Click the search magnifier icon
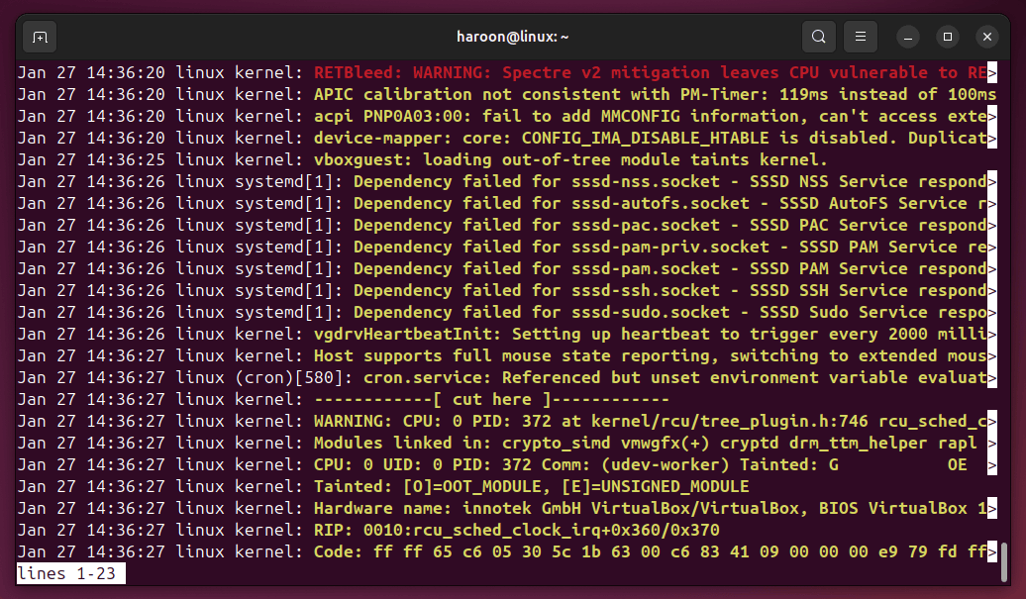Viewport: 1026px width, 599px height. (x=818, y=37)
